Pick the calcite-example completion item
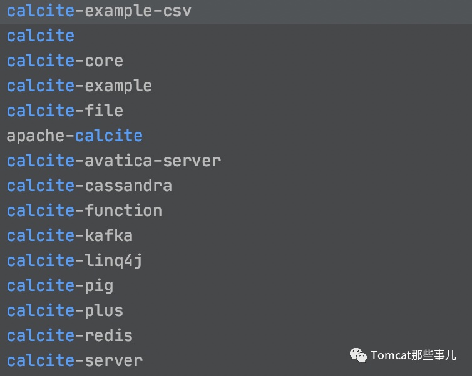The width and height of the screenshot is (472, 376). [x=80, y=86]
